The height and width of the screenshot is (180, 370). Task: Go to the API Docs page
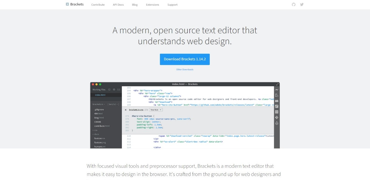[x=118, y=5]
